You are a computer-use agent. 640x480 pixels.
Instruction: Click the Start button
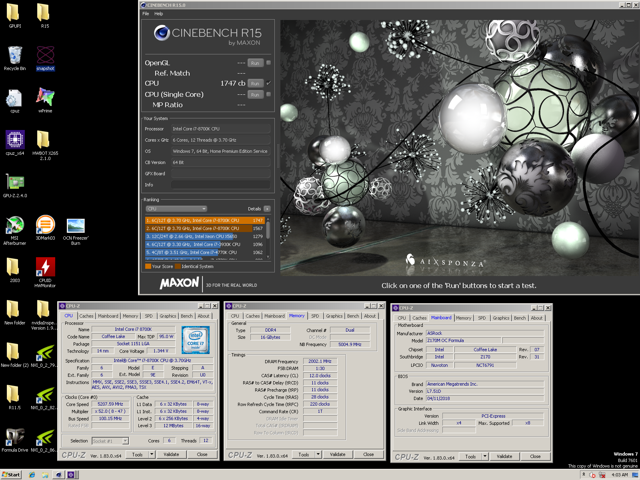(x=11, y=475)
